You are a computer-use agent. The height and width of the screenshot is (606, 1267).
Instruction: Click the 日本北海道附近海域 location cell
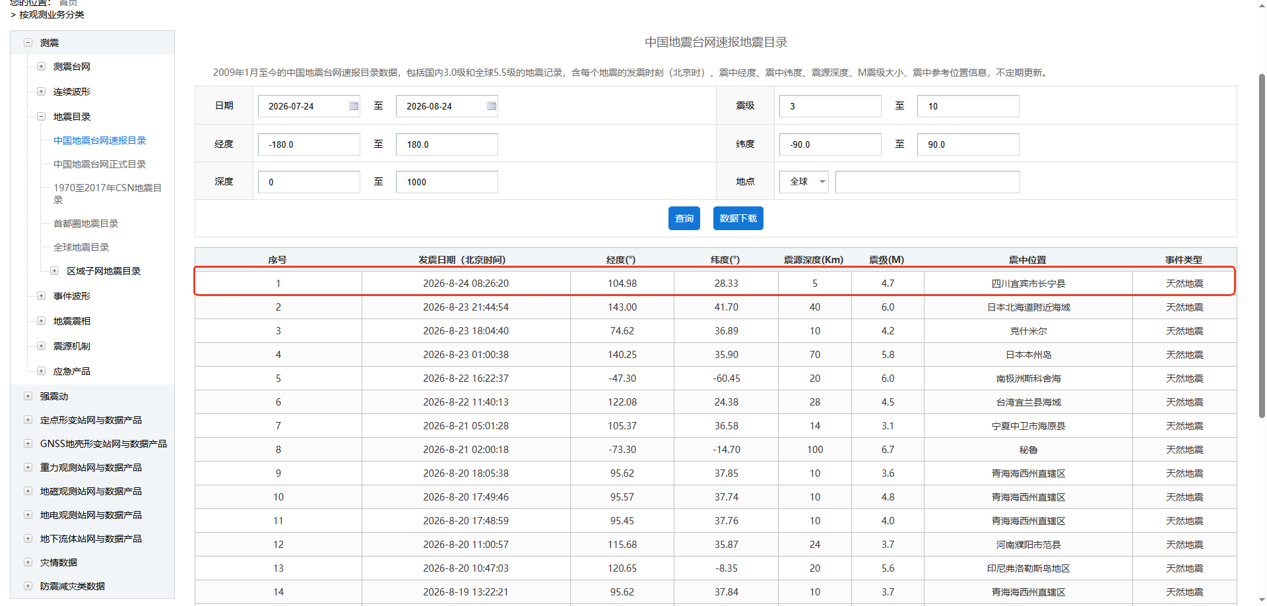pyautogui.click(x=1029, y=307)
